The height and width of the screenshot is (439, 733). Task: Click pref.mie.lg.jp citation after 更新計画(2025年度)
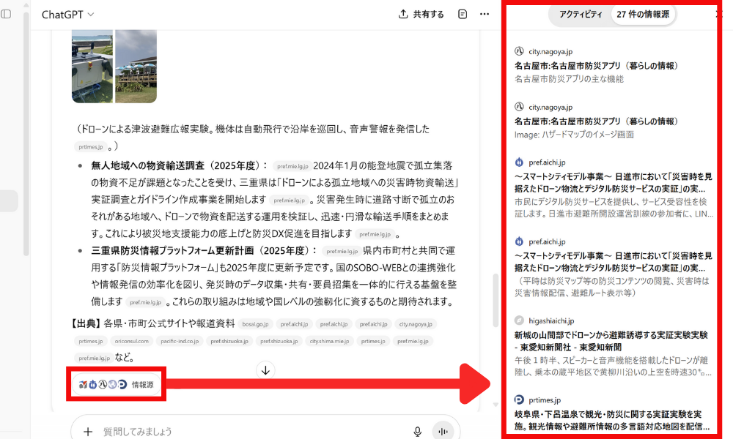point(342,251)
